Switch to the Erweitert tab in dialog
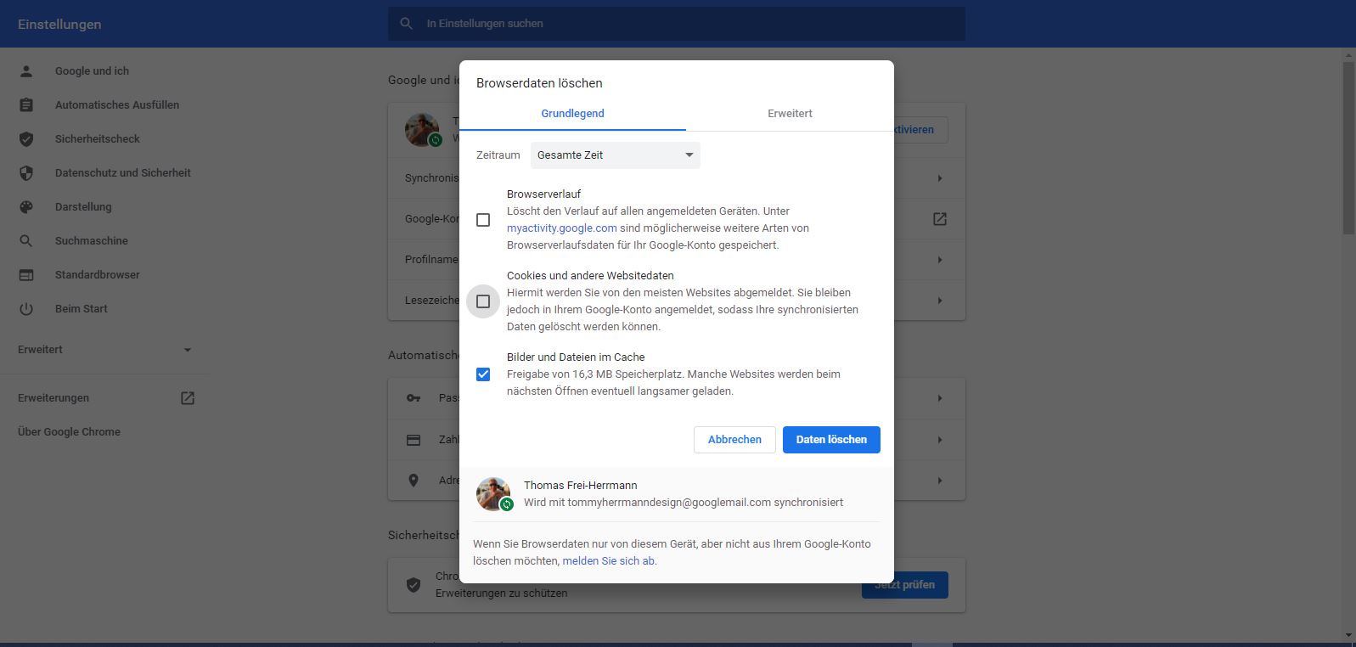Image resolution: width=1356 pixels, height=647 pixels. tap(790, 114)
